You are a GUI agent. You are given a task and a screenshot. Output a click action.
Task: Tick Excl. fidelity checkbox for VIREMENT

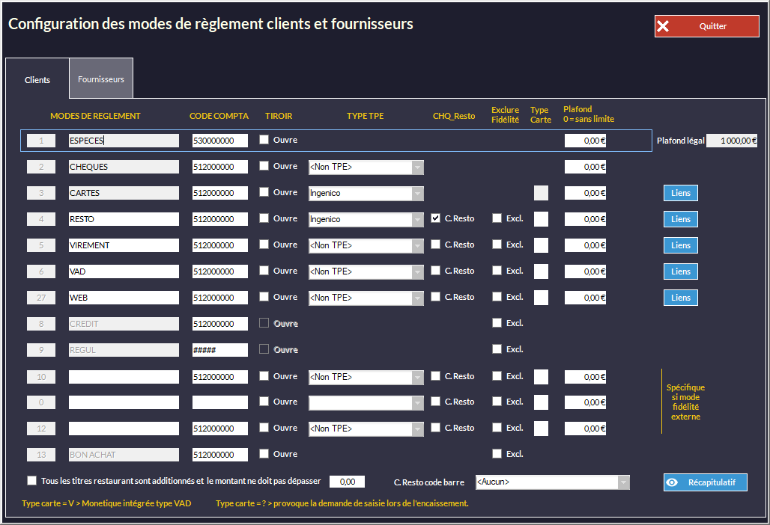point(497,245)
